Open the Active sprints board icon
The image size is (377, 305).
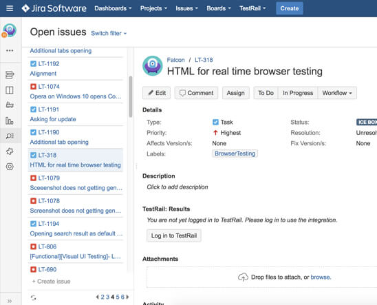[10, 90]
